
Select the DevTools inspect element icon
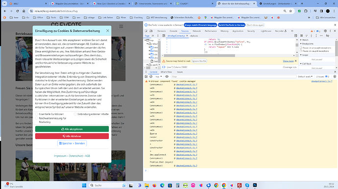click(x=146, y=31)
